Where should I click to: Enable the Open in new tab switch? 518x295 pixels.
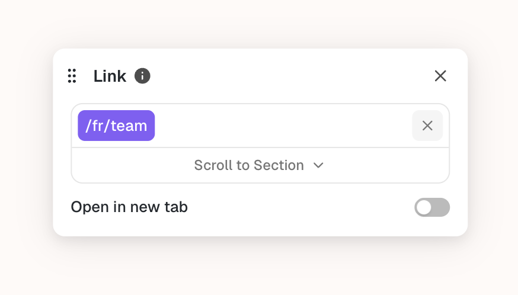click(431, 207)
